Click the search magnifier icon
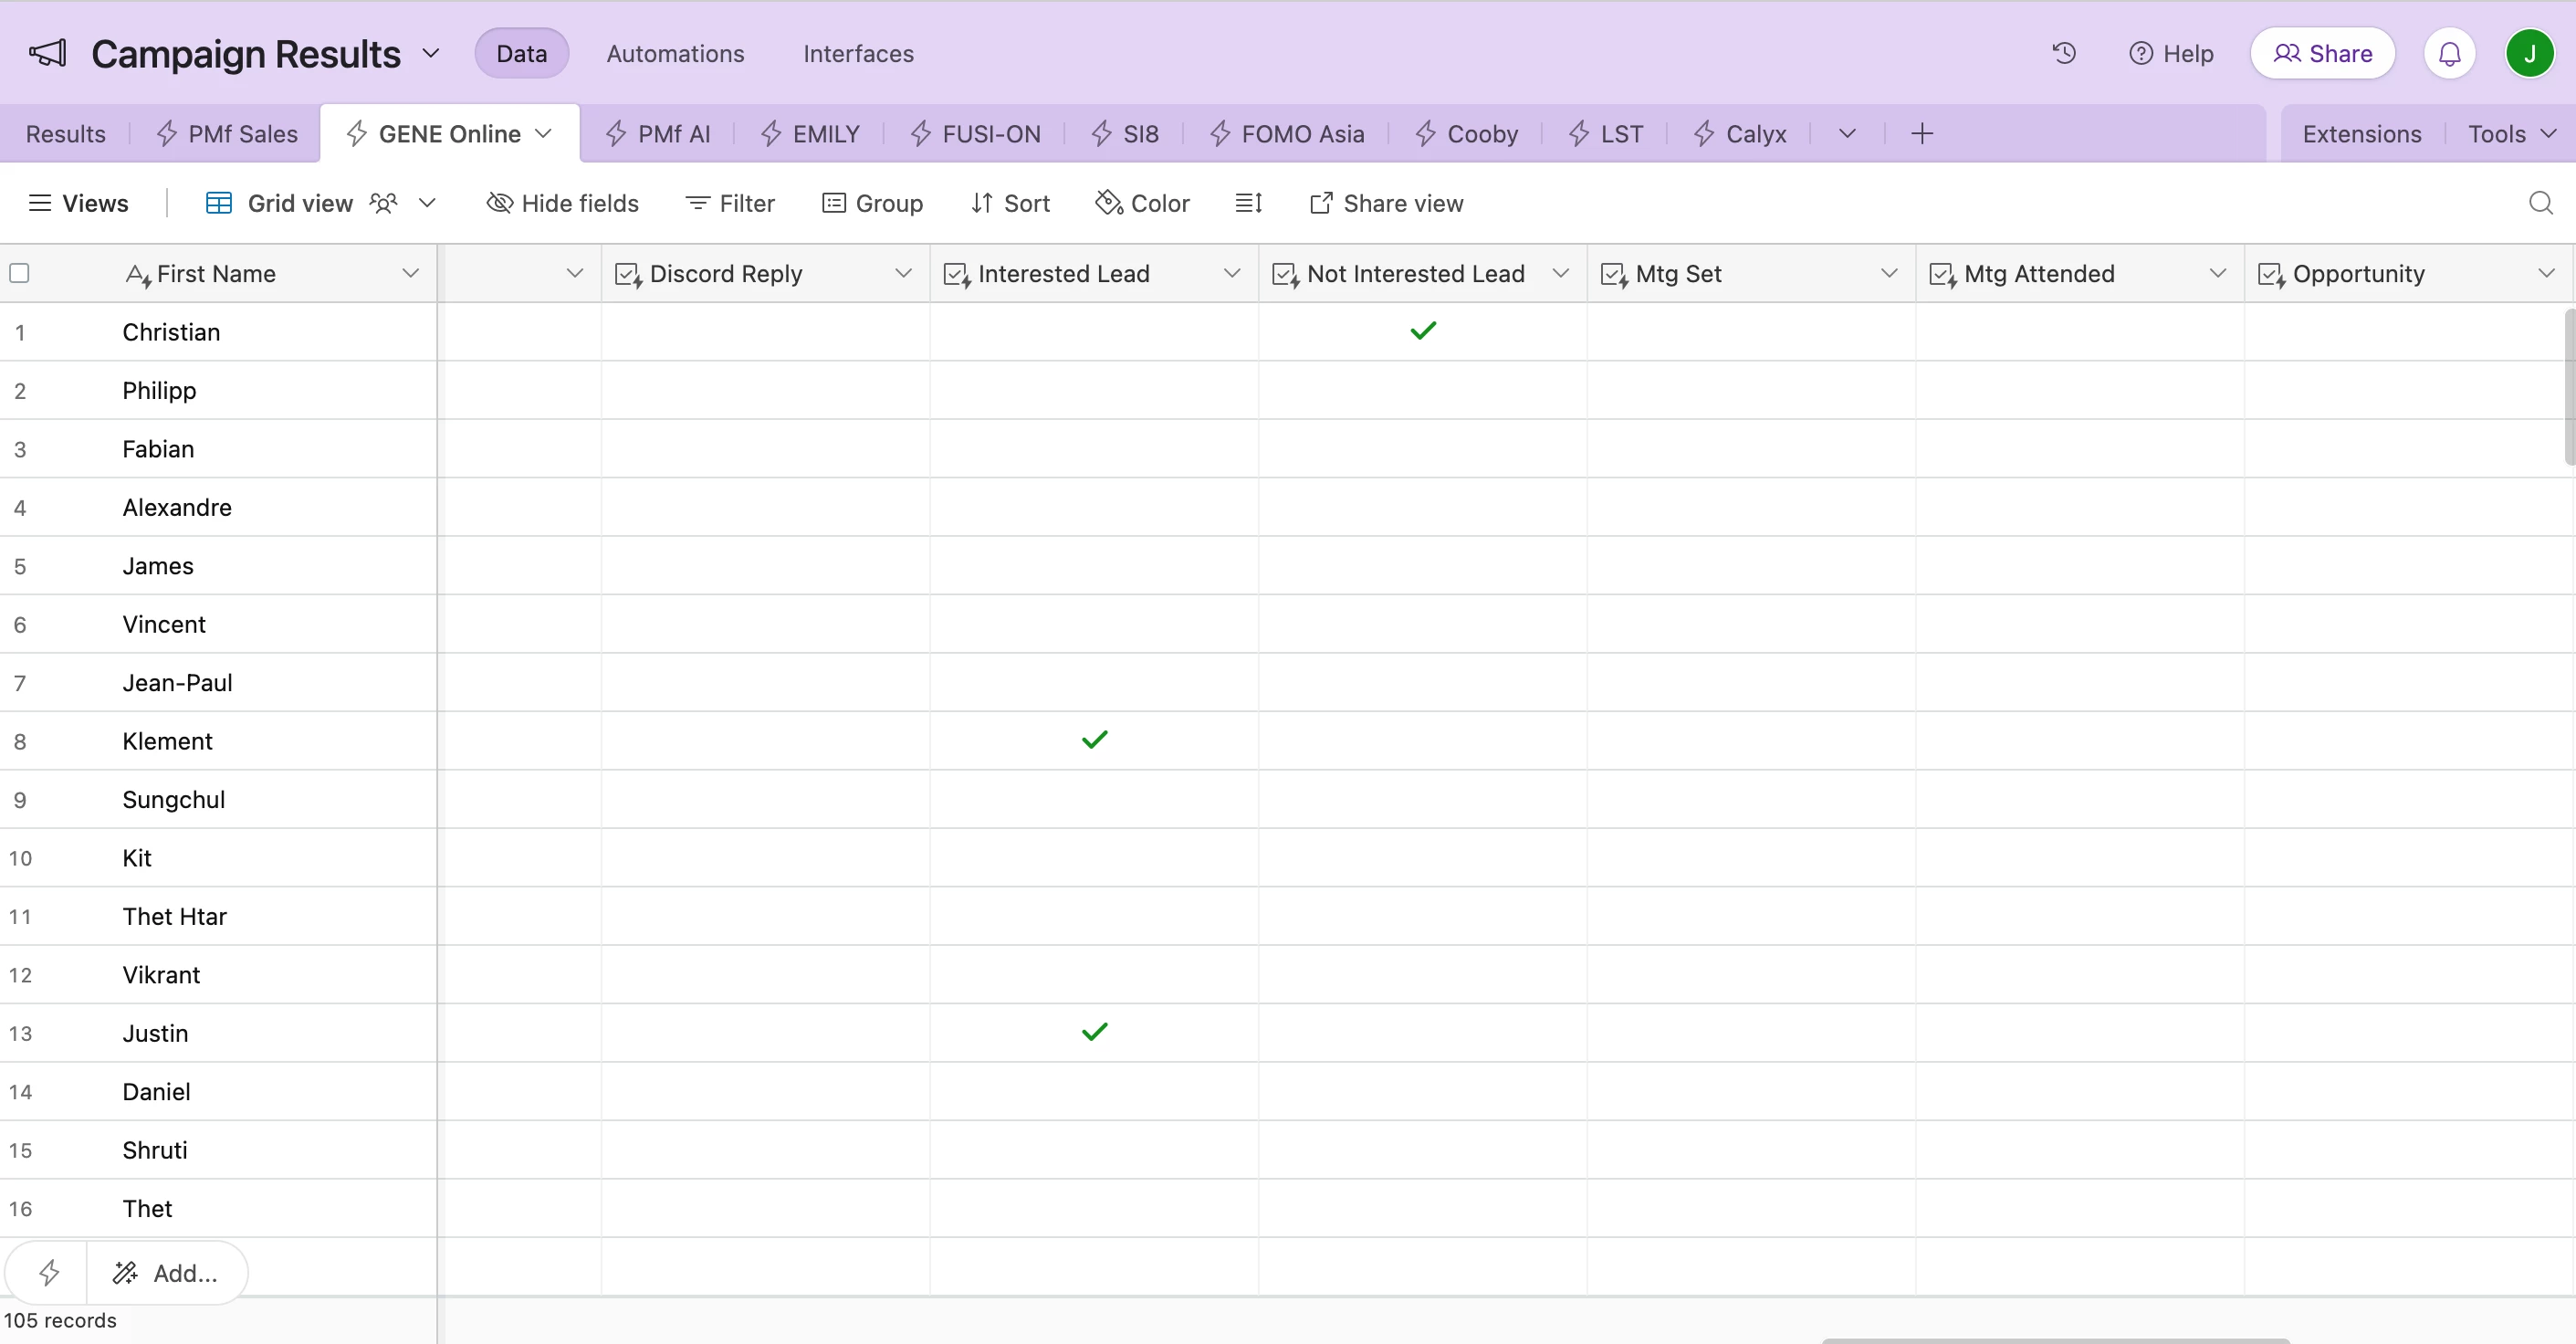 [2540, 203]
